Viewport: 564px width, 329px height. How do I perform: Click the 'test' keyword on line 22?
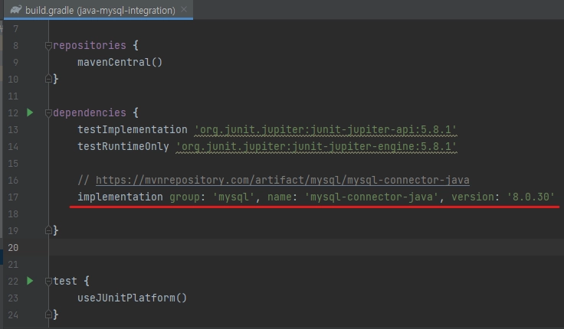pyautogui.click(x=65, y=281)
